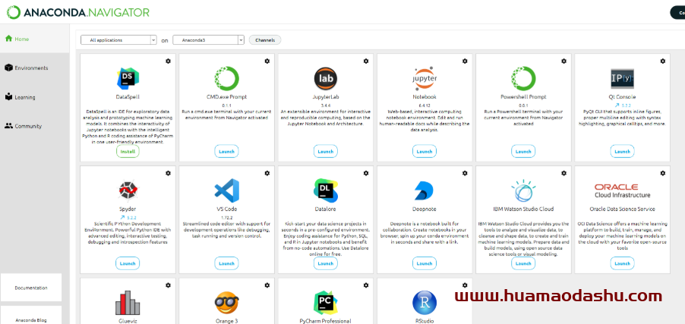This screenshot has width=685, height=324.
Task: Open settings gear on PyCharm Professional card
Action: pyautogui.click(x=366, y=285)
